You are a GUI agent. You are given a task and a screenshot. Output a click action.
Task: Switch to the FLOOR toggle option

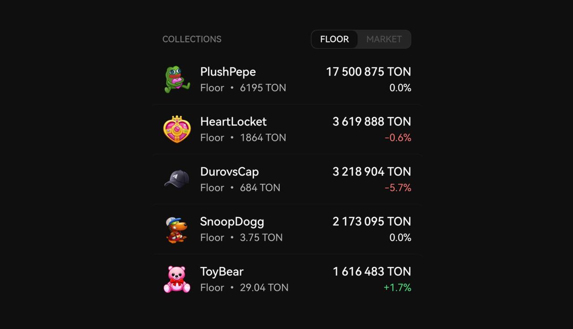[334, 39]
